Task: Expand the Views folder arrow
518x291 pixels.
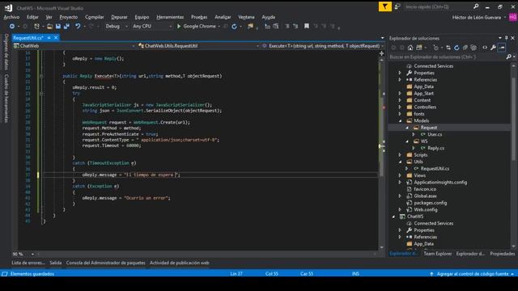Action: [x=400, y=175]
